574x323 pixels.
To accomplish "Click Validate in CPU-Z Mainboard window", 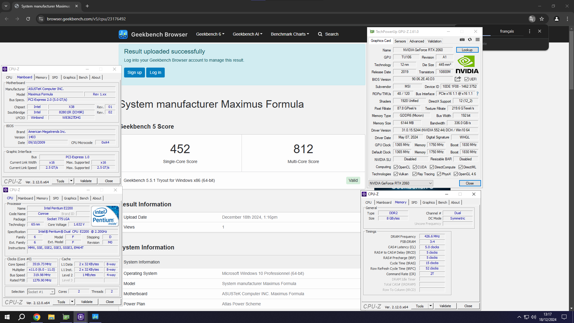I will click(86, 181).
